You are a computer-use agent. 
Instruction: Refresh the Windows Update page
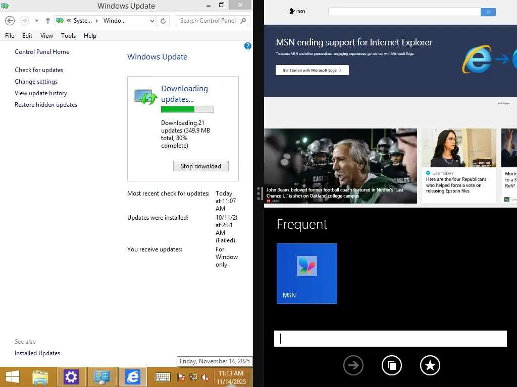point(163,21)
